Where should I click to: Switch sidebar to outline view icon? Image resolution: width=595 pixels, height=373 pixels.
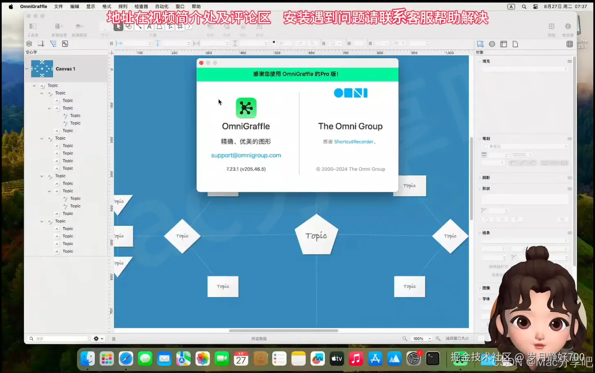coord(53,44)
